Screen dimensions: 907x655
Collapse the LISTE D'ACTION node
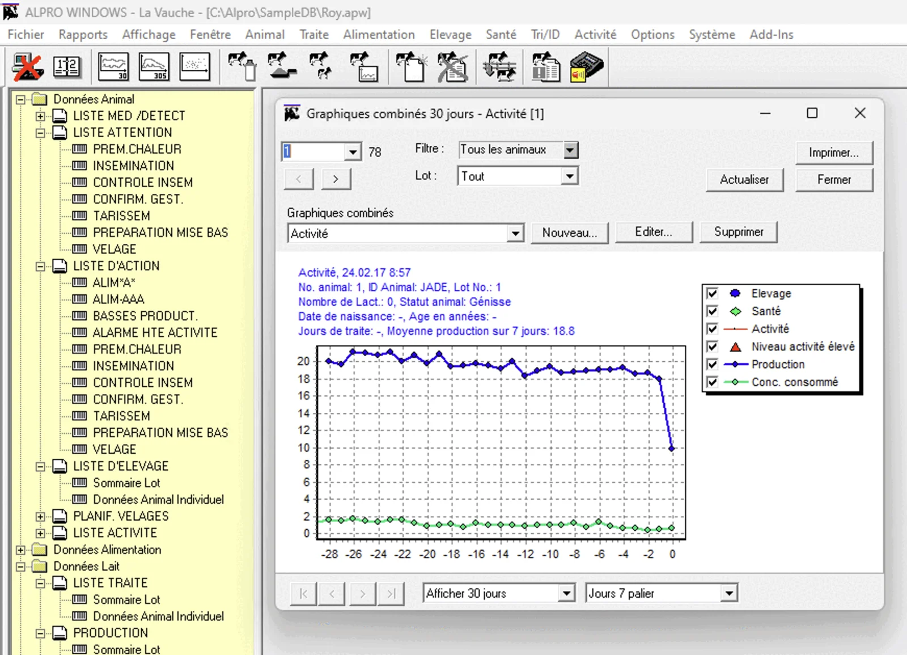point(40,266)
